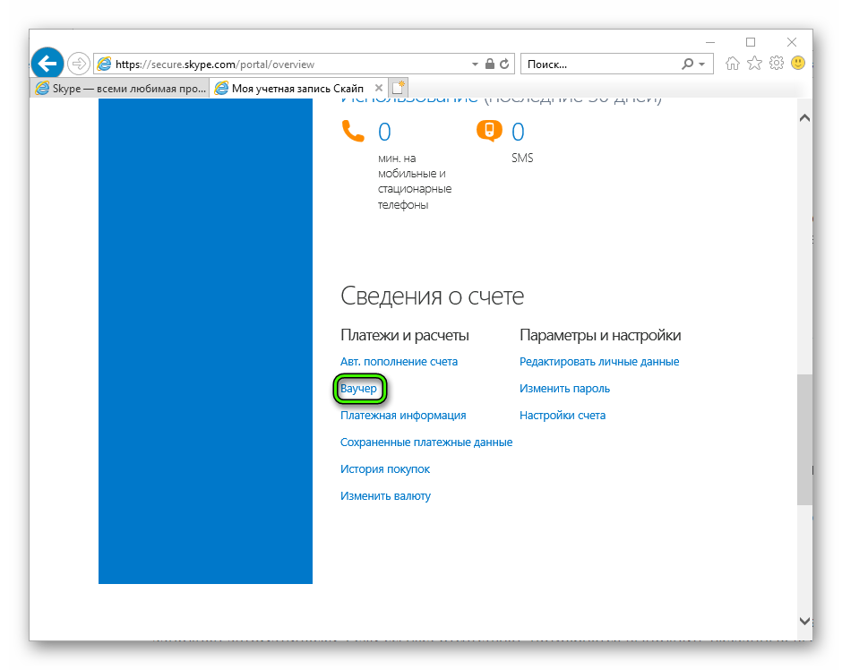Click 'Изменить пароль' link

(565, 389)
